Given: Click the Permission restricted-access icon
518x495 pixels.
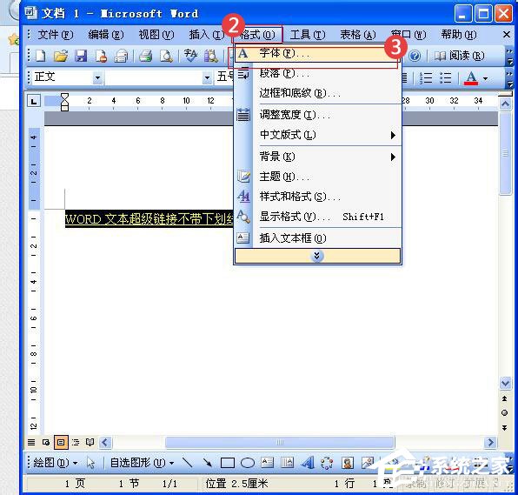Looking at the screenshot, I should [101, 56].
